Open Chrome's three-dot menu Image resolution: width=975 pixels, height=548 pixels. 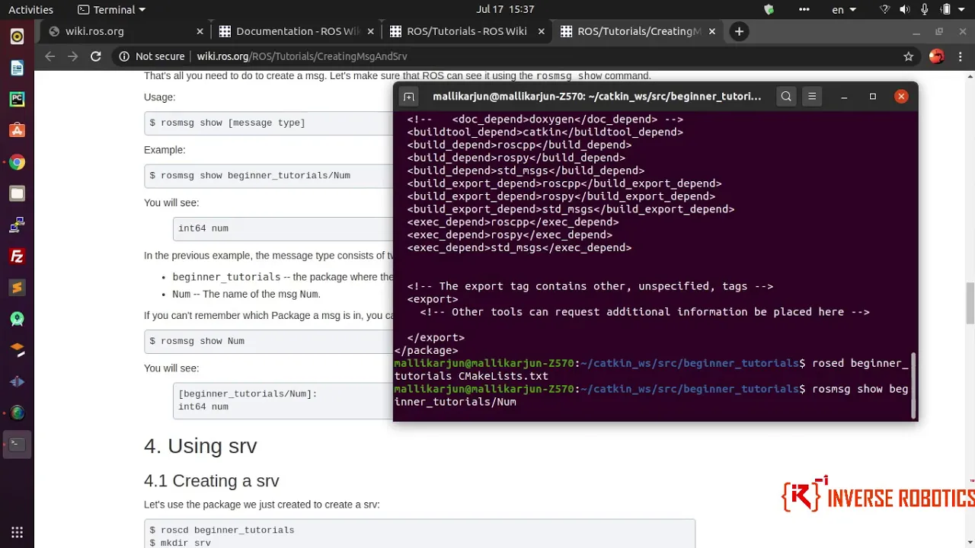click(961, 56)
